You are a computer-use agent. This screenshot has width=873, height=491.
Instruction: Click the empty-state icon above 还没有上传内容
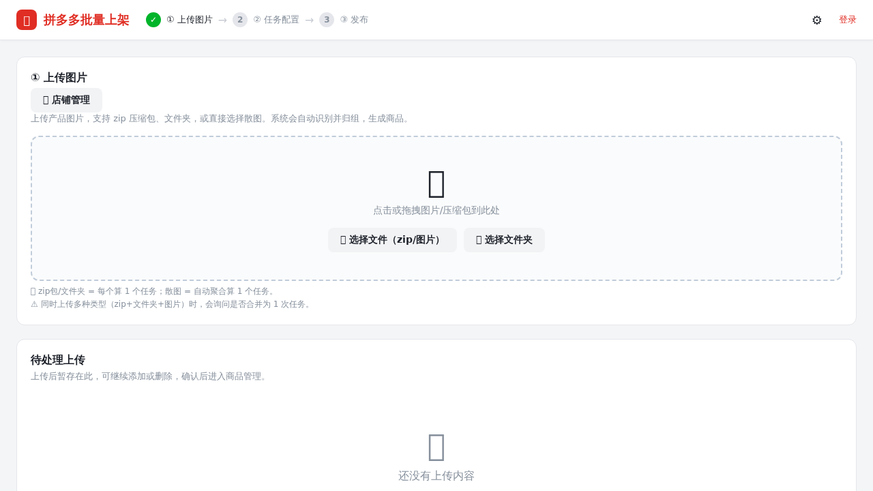[436, 447]
